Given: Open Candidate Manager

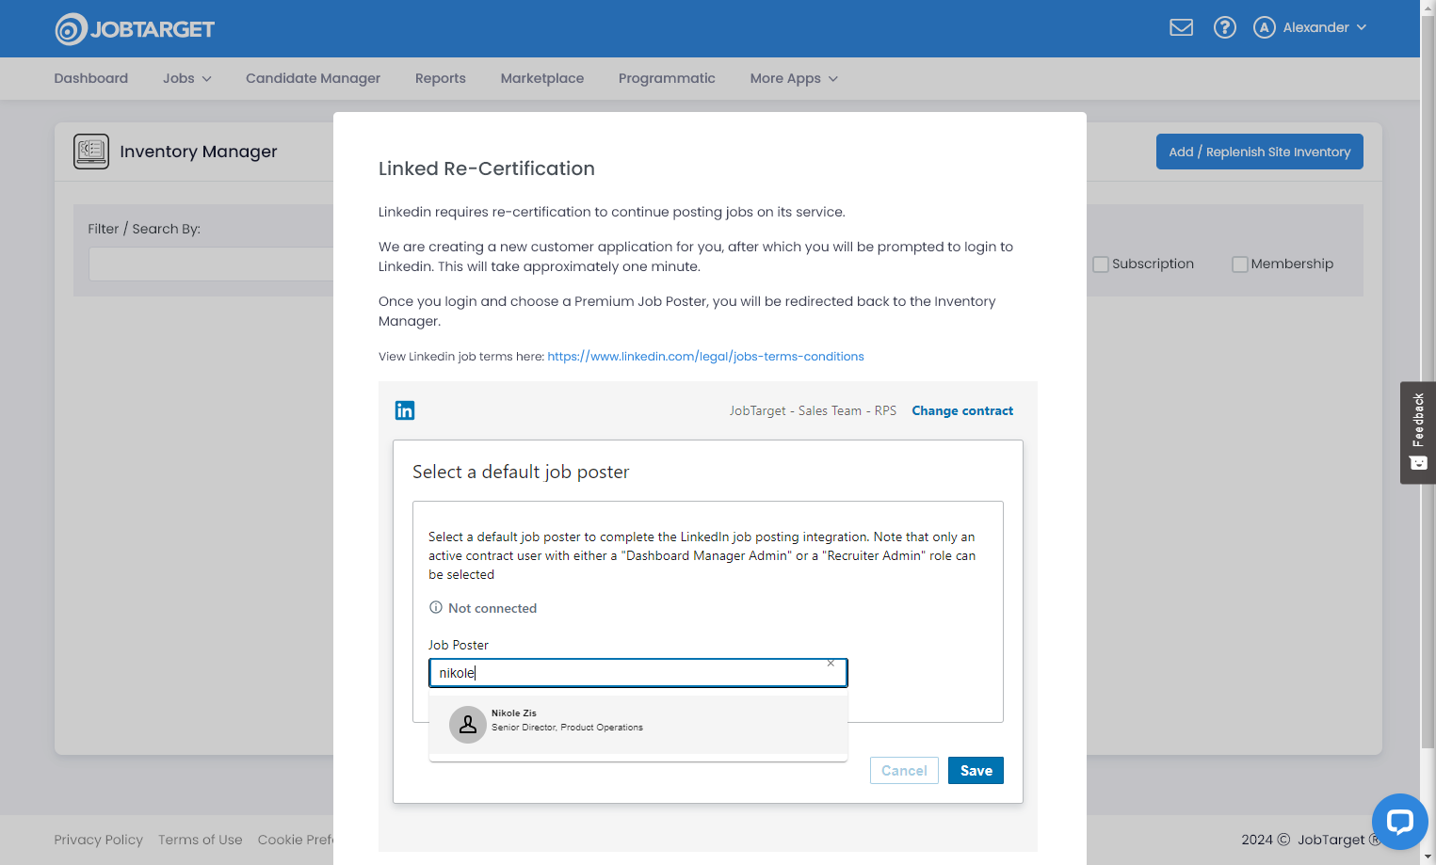Looking at the screenshot, I should (x=313, y=78).
